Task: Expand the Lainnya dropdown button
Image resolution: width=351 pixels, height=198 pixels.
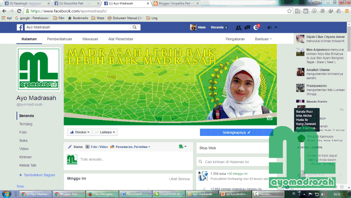Action: (105, 132)
